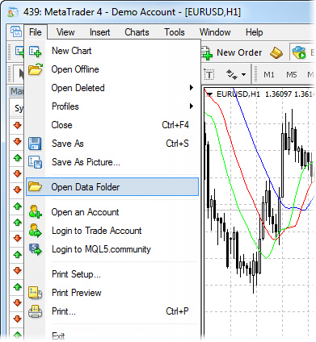The height and width of the screenshot is (342, 316).
Task: Select Open Data Folder menu entry
Action: click(112, 187)
